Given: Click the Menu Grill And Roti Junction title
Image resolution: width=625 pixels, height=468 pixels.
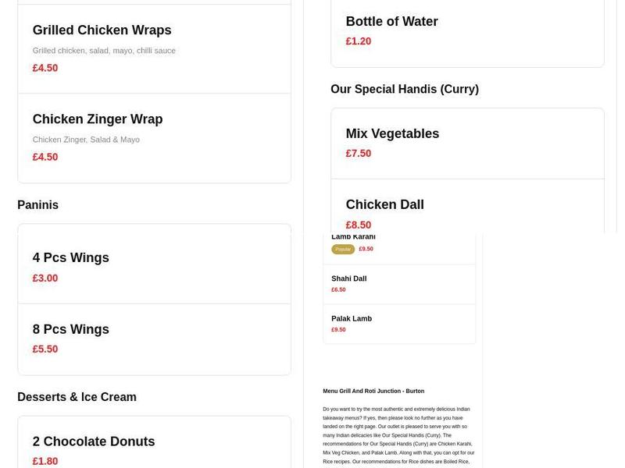Looking at the screenshot, I should [373, 391].
